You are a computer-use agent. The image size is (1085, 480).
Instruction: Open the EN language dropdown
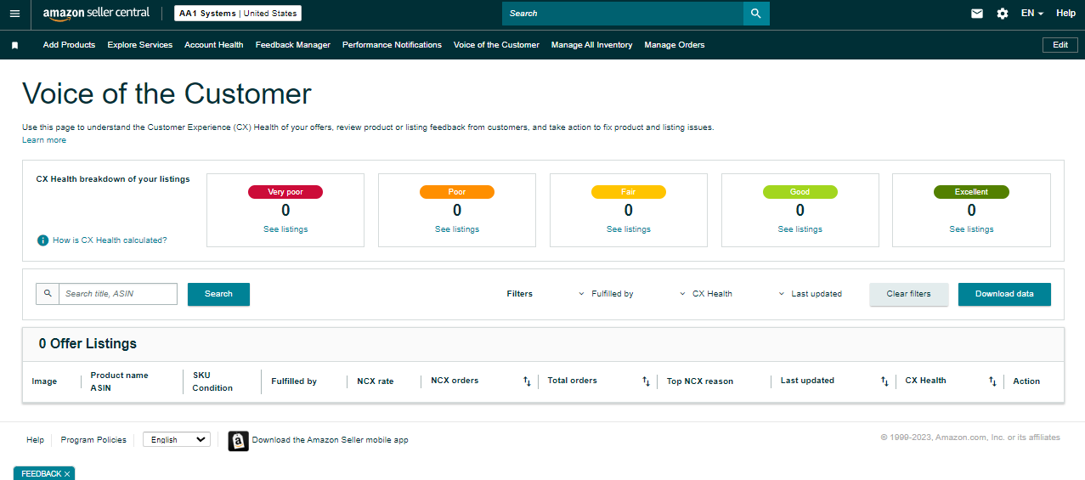pyautogui.click(x=1032, y=14)
